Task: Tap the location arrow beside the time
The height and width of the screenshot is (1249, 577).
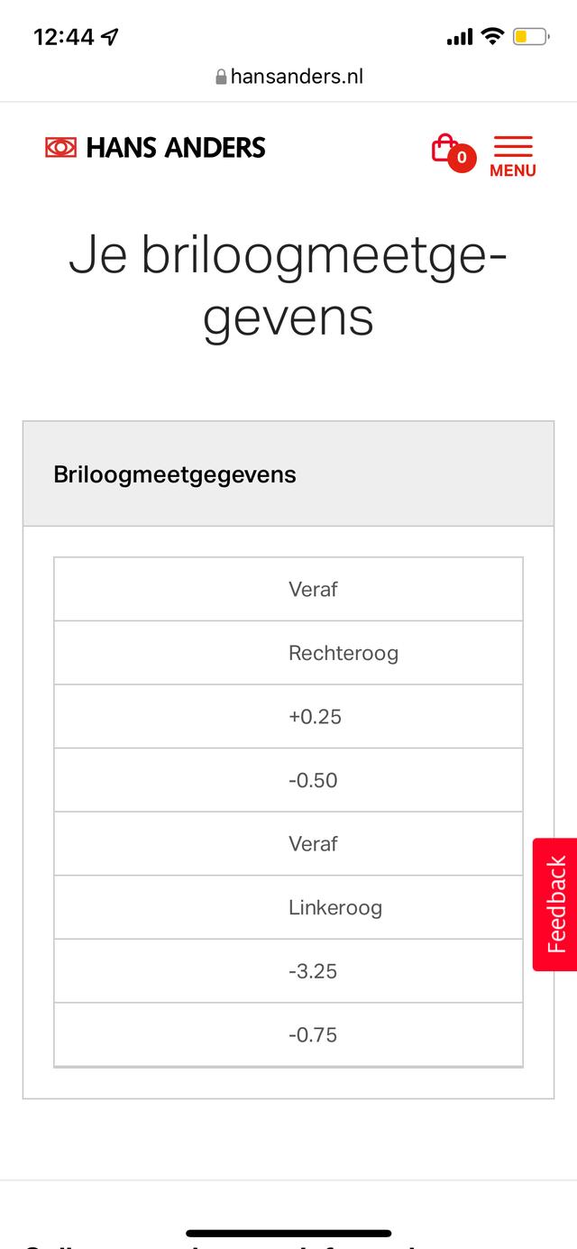Action: (110, 37)
